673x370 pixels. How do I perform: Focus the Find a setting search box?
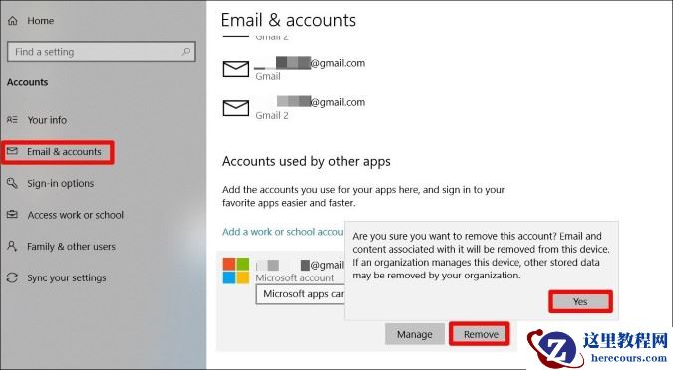click(x=102, y=52)
